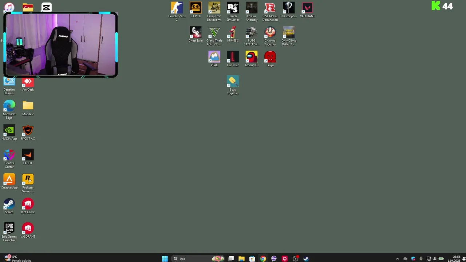
Task: Open the Mobile 2 folder
Action: (28, 108)
